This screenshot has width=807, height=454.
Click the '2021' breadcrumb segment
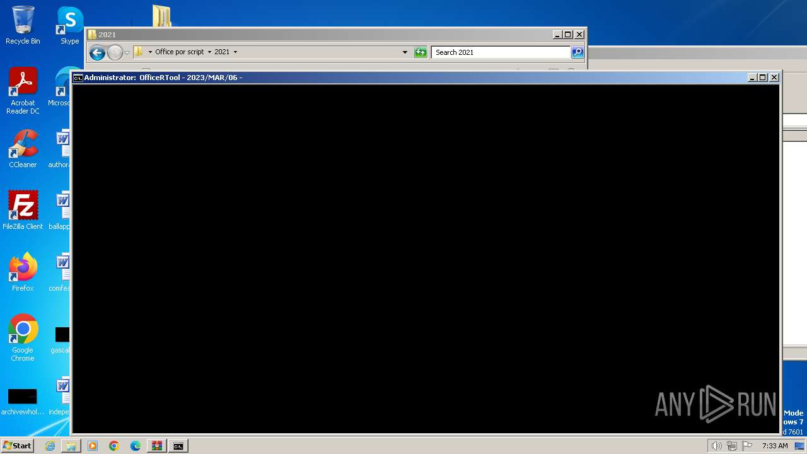222,52
